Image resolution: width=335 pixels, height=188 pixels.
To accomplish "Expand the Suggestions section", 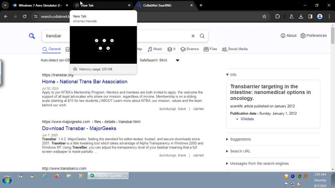I will (x=238, y=139).
